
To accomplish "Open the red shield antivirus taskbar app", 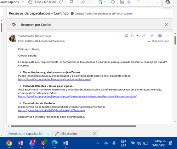I will (x=44, y=143).
